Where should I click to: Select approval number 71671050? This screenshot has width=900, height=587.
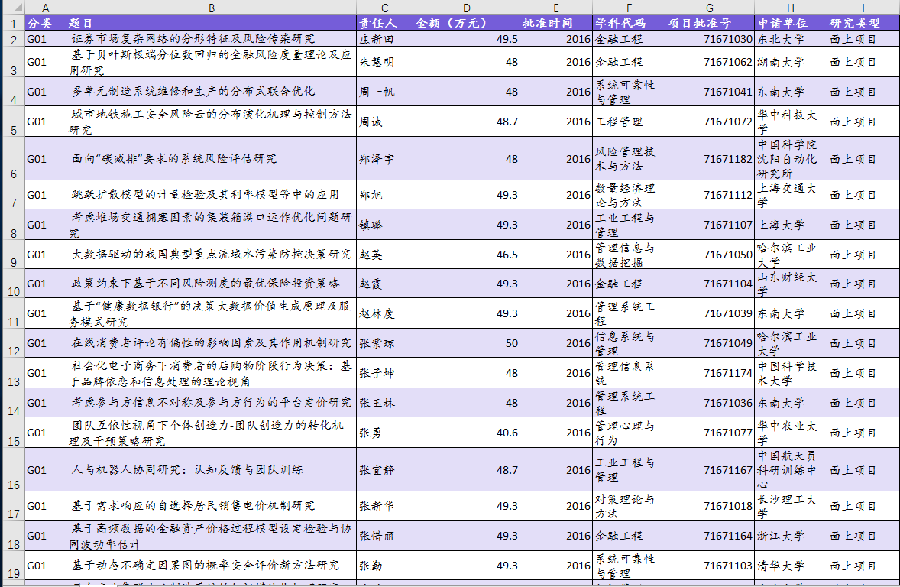[710, 255]
